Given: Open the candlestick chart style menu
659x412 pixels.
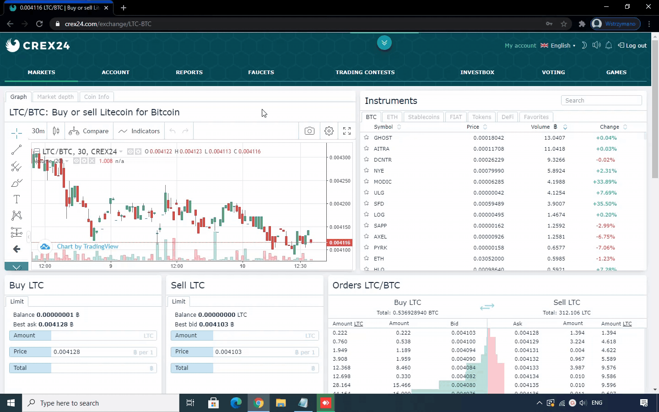Looking at the screenshot, I should tap(56, 131).
